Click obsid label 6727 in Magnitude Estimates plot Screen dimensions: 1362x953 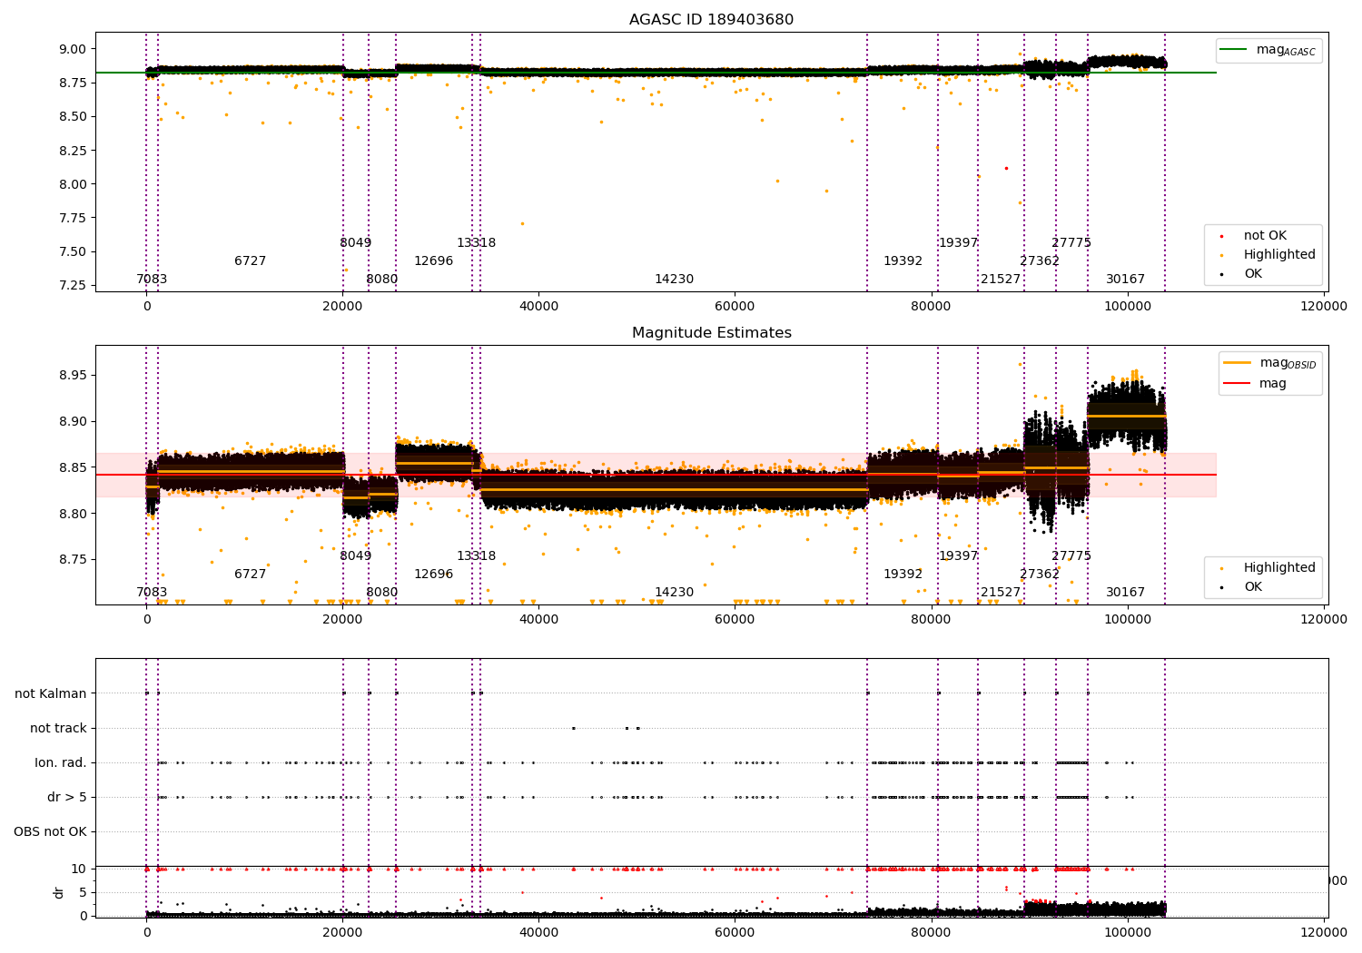click(x=251, y=575)
